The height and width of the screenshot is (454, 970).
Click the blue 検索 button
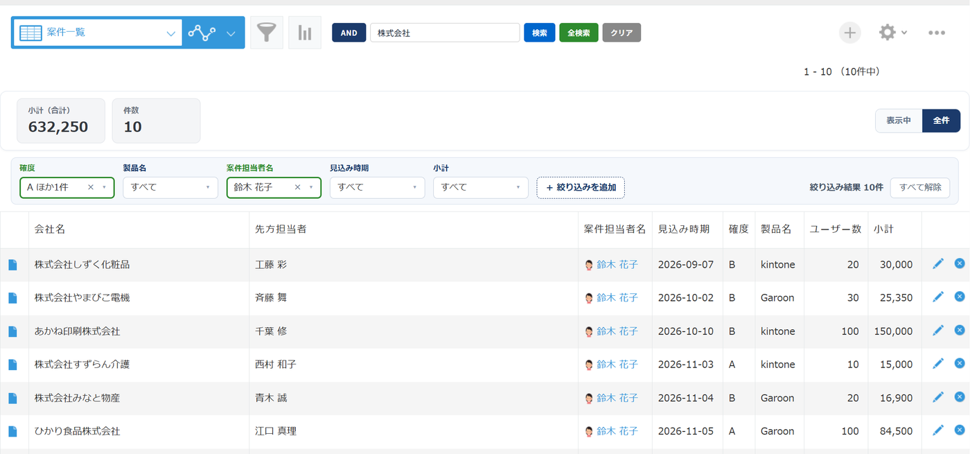pyautogui.click(x=539, y=33)
